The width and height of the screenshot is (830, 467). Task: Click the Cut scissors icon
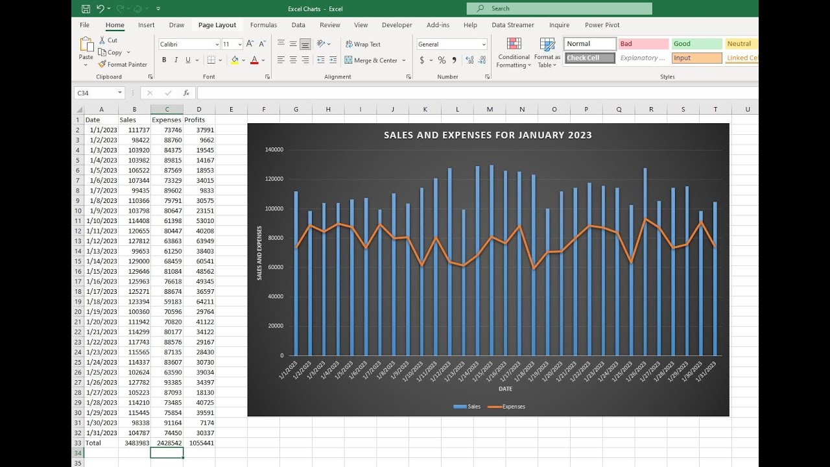[103, 40]
